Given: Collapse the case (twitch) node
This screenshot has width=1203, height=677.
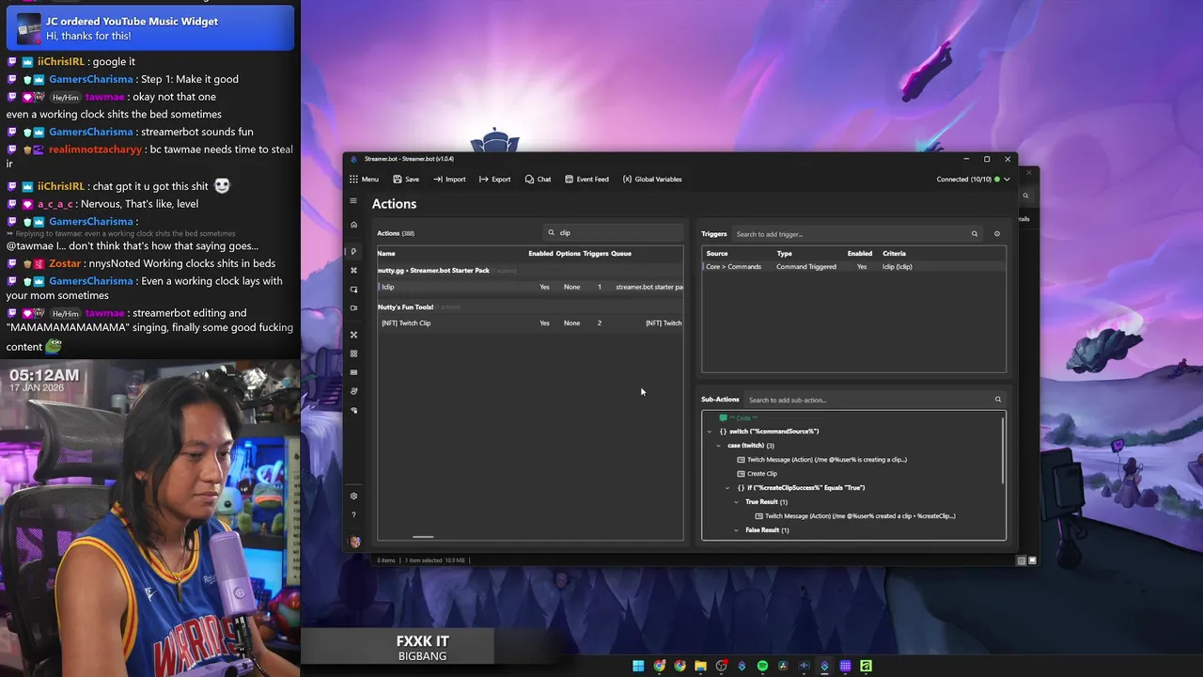Looking at the screenshot, I should (718, 446).
